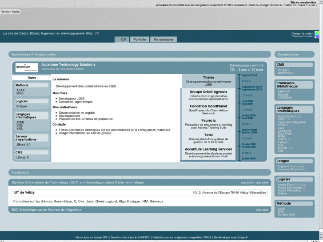Expand the BAC Scientifique formation row
323x242 pixels.
click(x=140, y=210)
